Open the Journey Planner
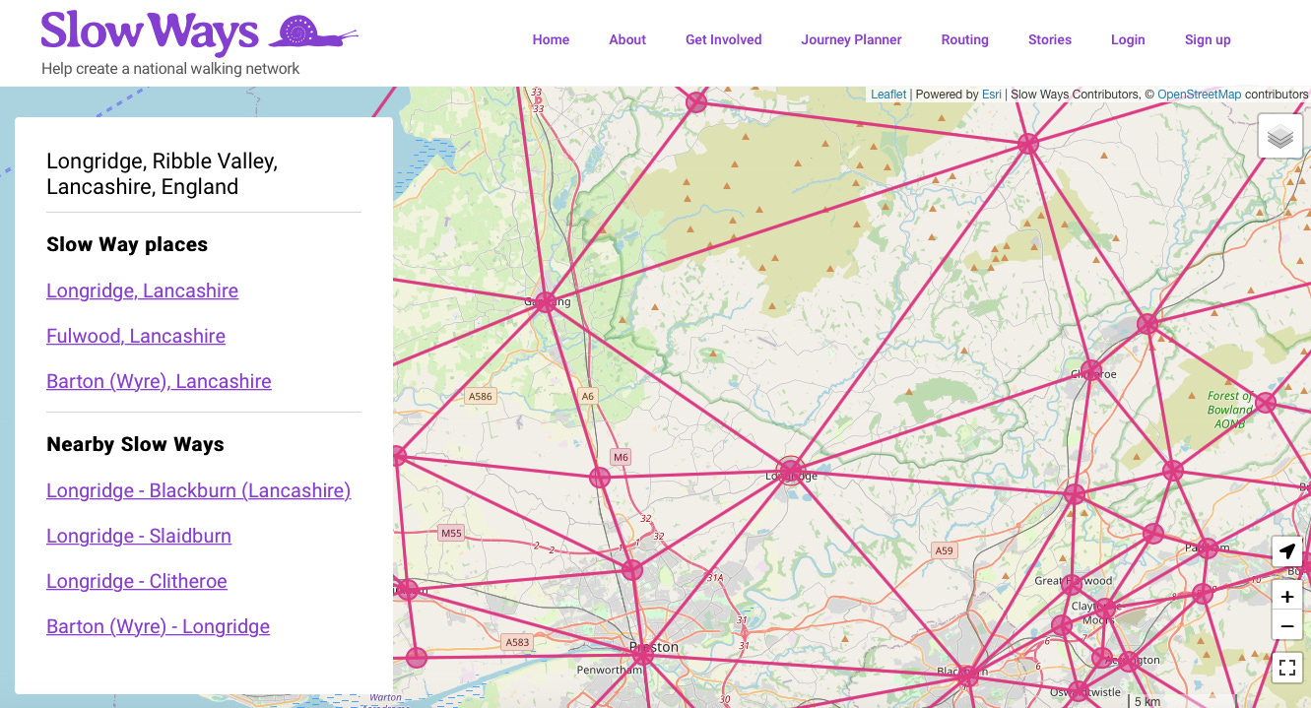 click(x=851, y=39)
